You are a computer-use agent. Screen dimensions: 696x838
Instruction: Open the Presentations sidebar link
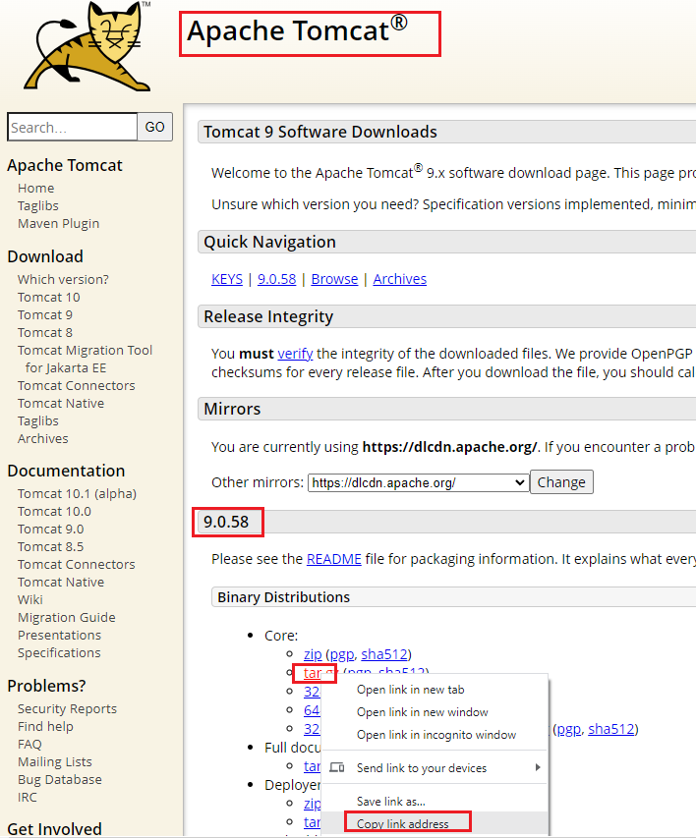coord(59,635)
